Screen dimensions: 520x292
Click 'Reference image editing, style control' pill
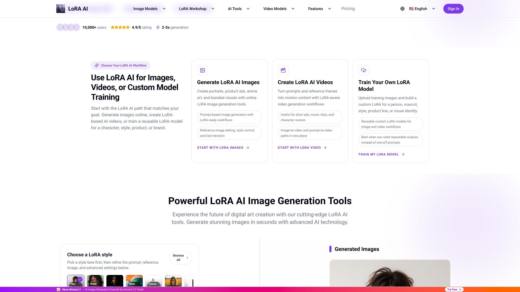point(230,133)
